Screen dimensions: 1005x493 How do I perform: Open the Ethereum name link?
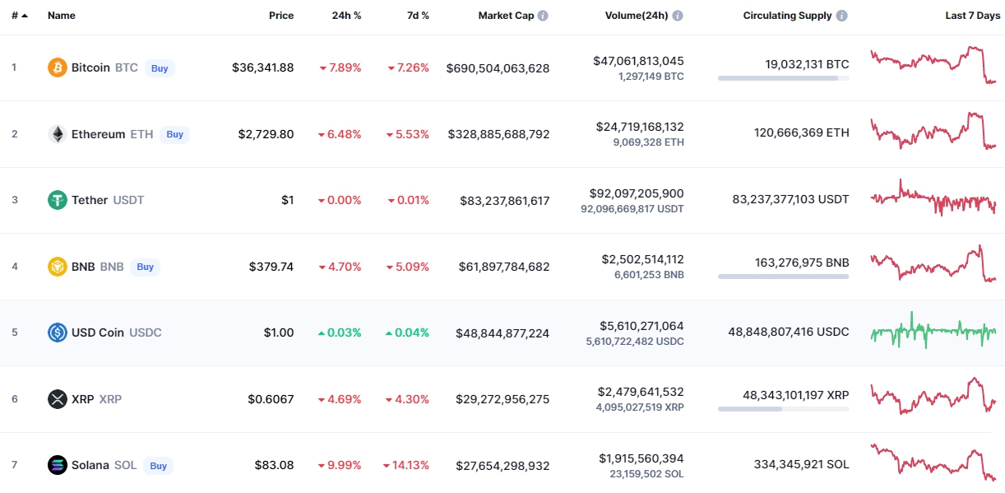click(99, 134)
